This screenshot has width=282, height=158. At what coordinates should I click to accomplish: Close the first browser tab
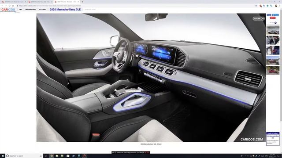pyautogui.click(x=26, y=2)
